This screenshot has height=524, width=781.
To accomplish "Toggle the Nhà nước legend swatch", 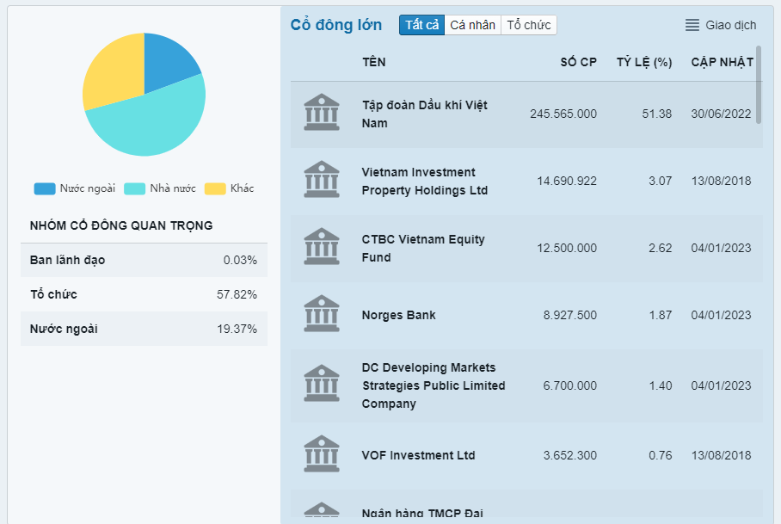I will tap(134, 188).
